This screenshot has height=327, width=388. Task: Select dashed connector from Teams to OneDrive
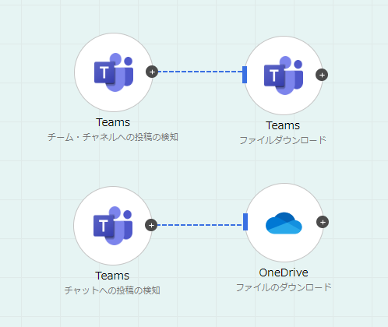(x=200, y=225)
